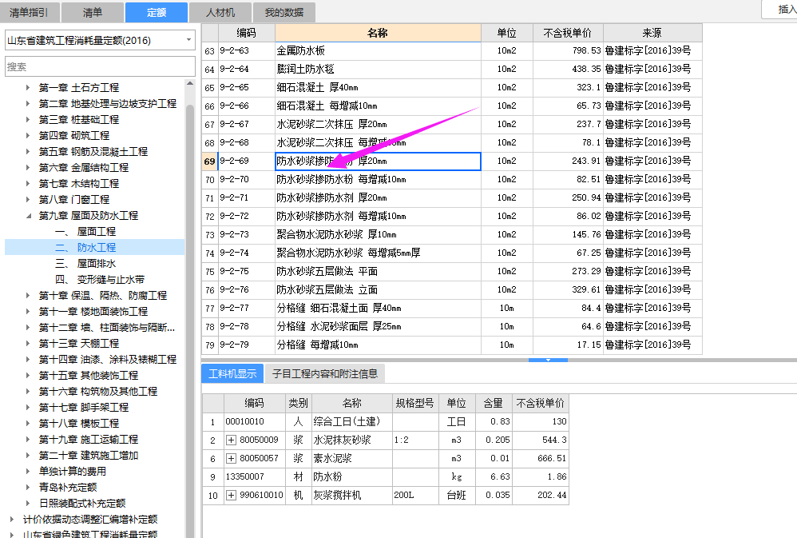Click the 来源 column header
The image size is (797, 538).
(652, 33)
